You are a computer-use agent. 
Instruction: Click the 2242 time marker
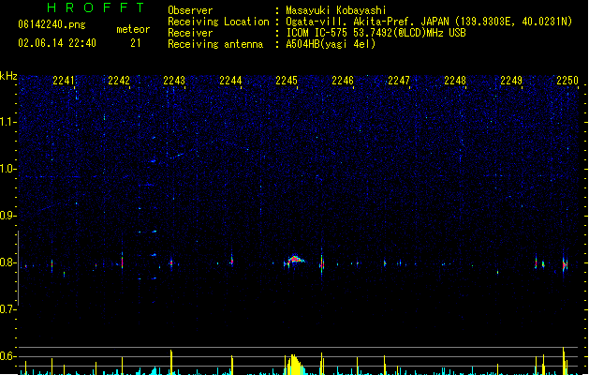(119, 81)
